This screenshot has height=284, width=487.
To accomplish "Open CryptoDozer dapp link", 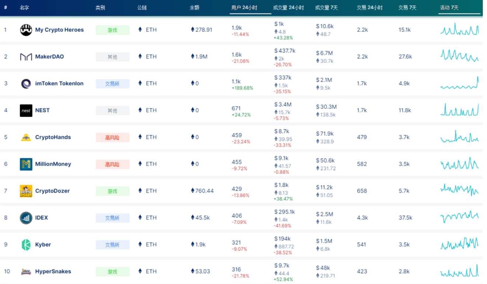I will [52, 191].
